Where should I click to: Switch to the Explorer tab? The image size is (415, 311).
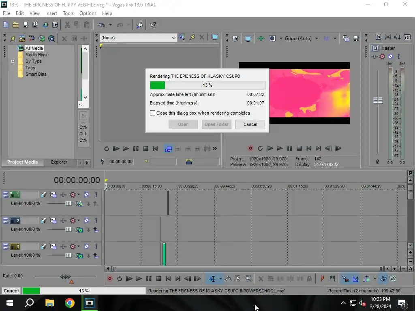(59, 162)
